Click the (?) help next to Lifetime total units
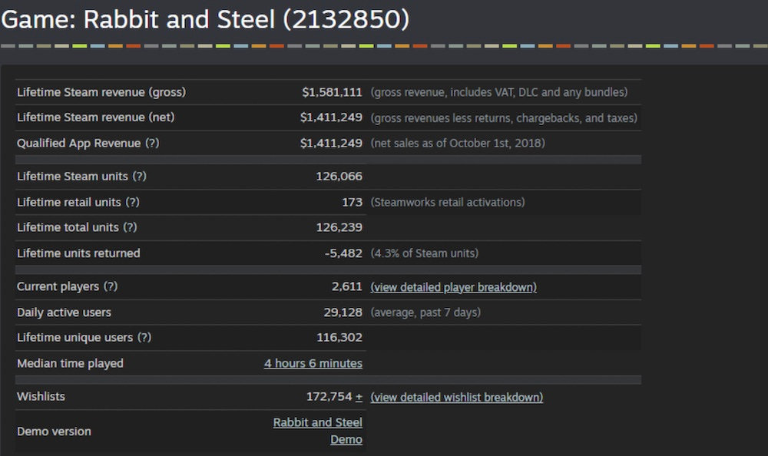Viewport: 768px width, 456px height. tap(130, 227)
